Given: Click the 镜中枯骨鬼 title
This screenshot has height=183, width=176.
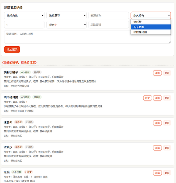Looking at the screenshot, I should coord(11,97).
